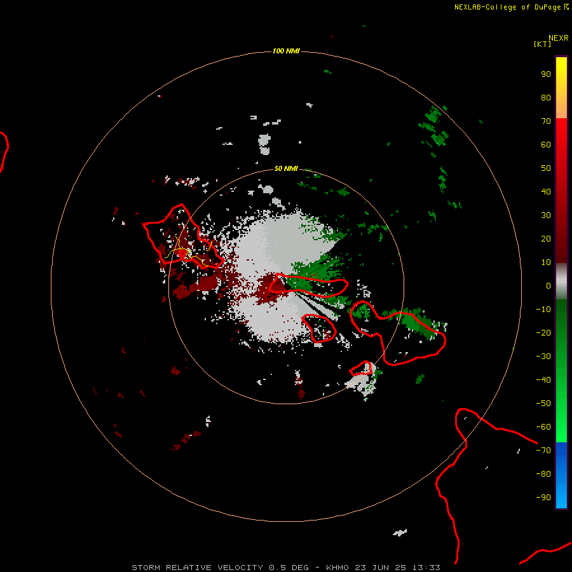This screenshot has width=572, height=572.
Task: Click the -30 knot label on the scale
Action: 543,357
